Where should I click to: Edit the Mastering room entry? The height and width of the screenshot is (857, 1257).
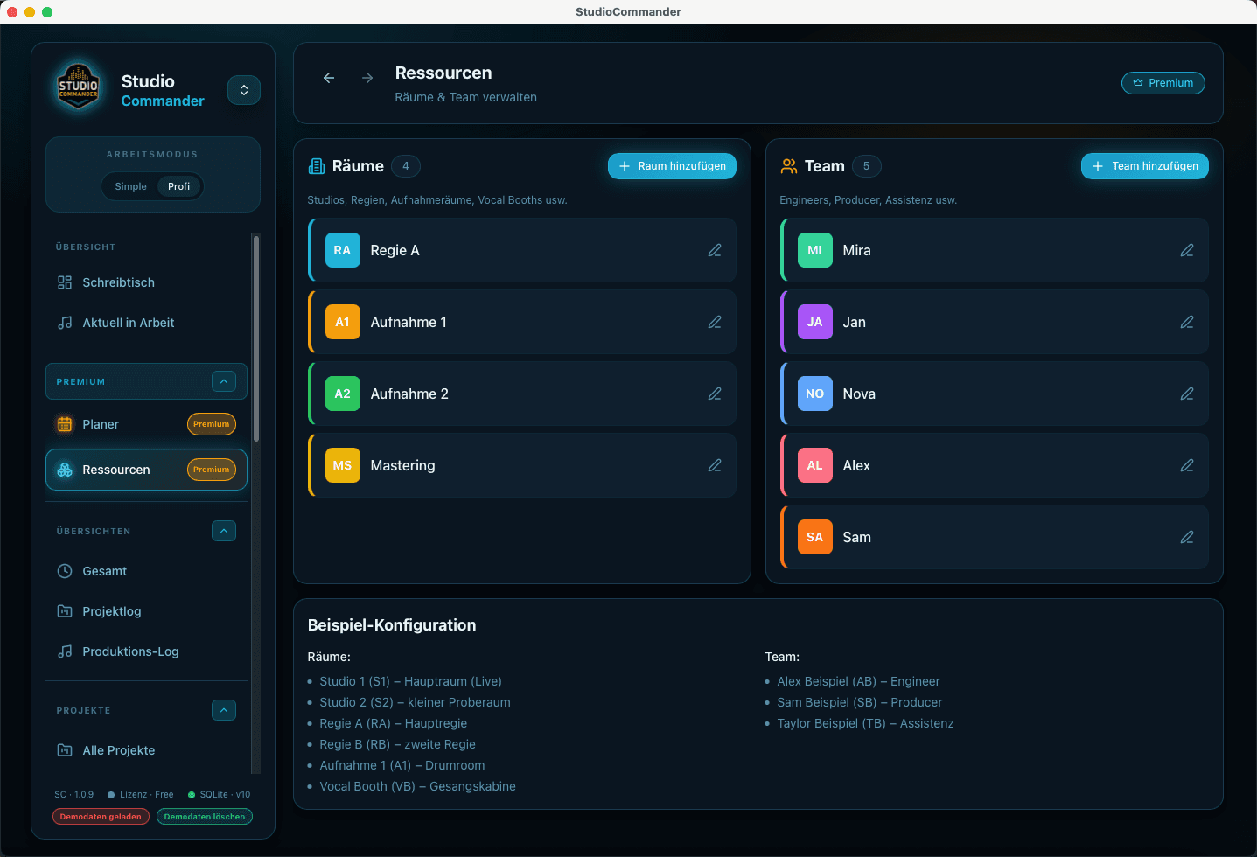click(x=714, y=465)
